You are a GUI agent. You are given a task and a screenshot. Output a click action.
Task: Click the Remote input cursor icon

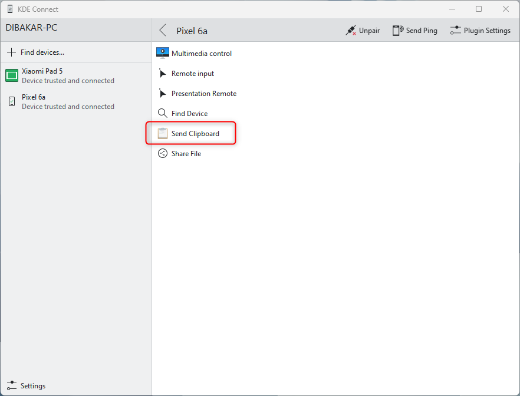coord(162,73)
